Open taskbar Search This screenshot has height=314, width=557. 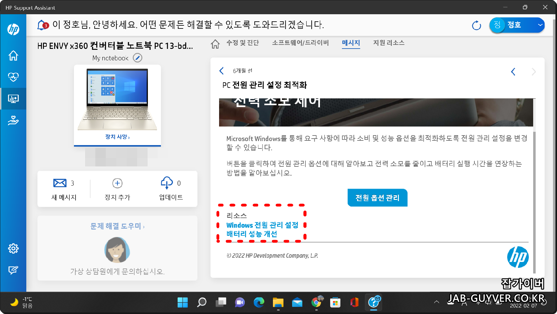(202, 302)
